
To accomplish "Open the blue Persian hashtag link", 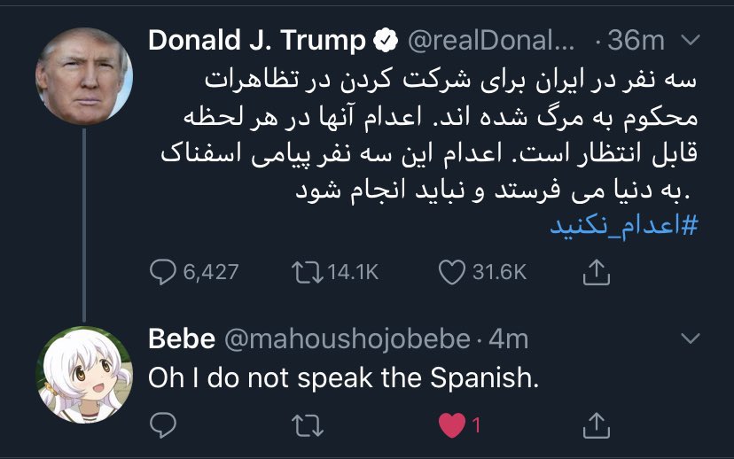I will point(623,226).
